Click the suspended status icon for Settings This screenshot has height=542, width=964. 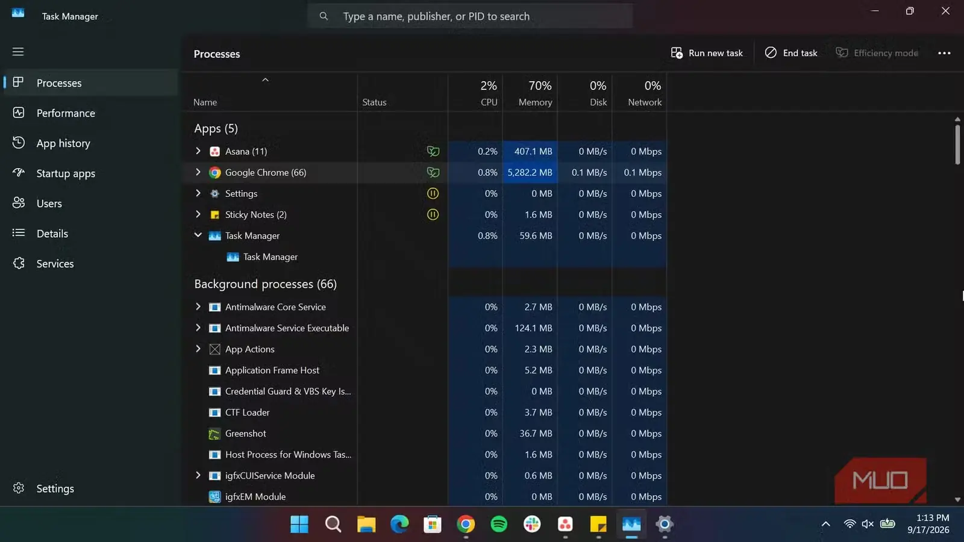pyautogui.click(x=433, y=193)
